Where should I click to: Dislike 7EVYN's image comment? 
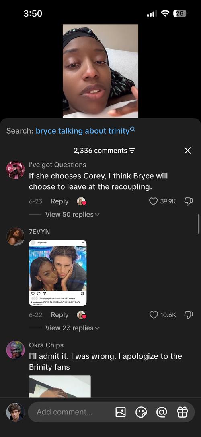[189, 315]
